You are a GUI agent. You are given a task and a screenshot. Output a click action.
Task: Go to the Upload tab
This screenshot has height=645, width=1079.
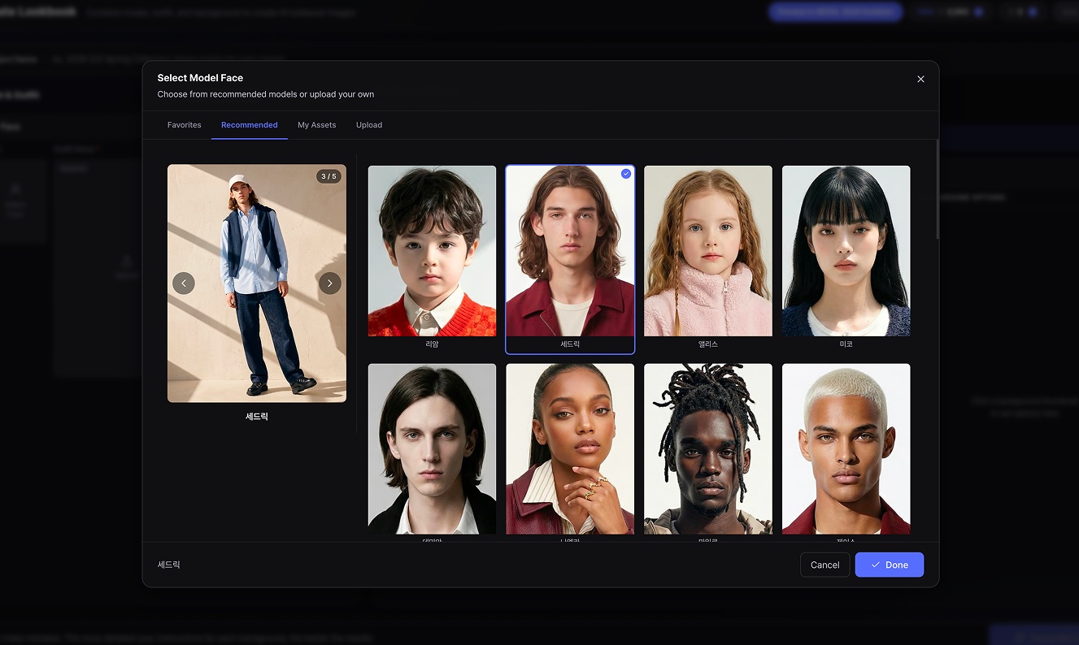point(369,125)
